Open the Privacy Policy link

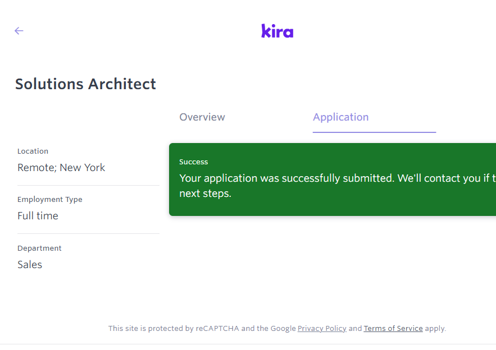tap(322, 329)
